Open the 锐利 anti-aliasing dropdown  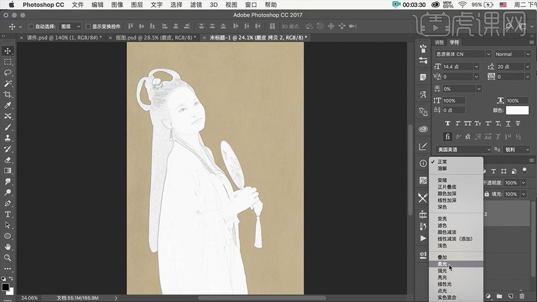click(517, 150)
